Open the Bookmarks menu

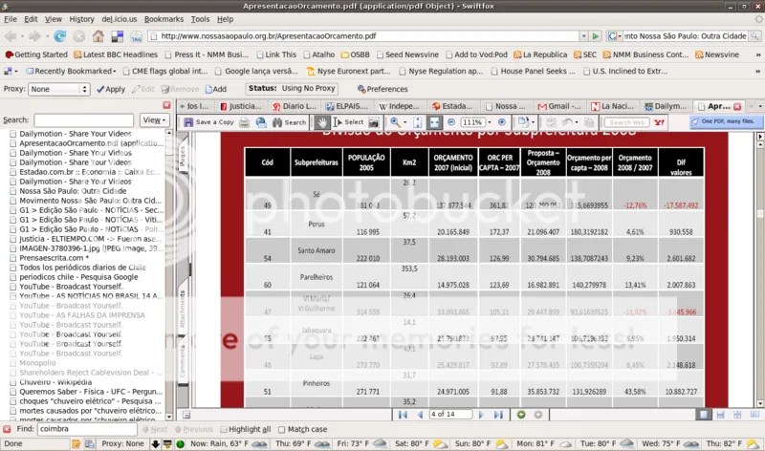click(x=164, y=19)
